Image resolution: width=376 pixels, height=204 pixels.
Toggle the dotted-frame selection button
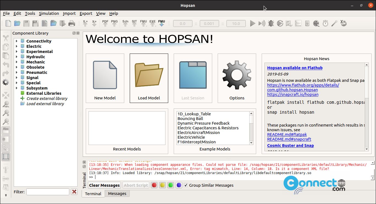(6, 157)
